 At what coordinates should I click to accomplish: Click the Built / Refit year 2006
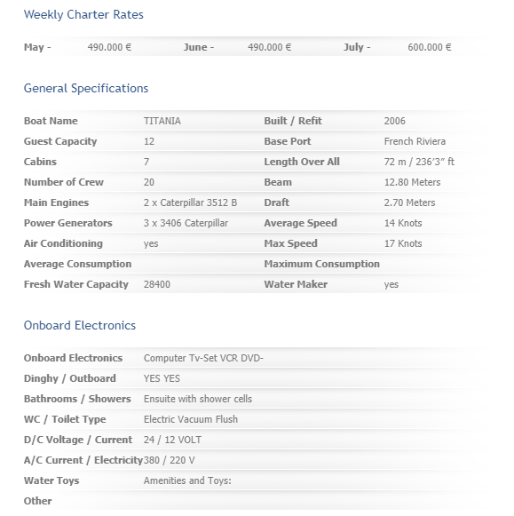pos(395,121)
